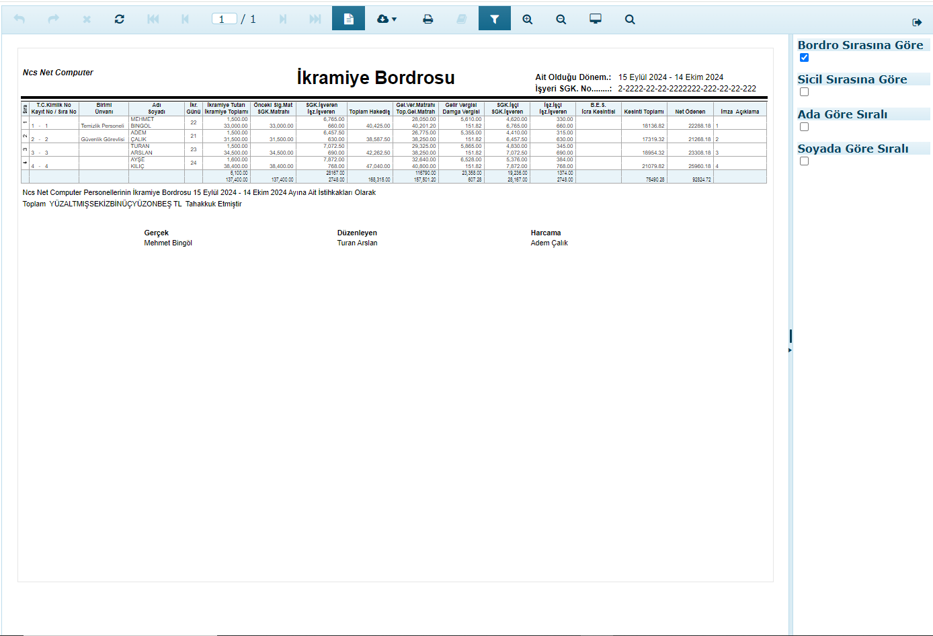
Task: Print the report using the printer icon
Action: (428, 19)
